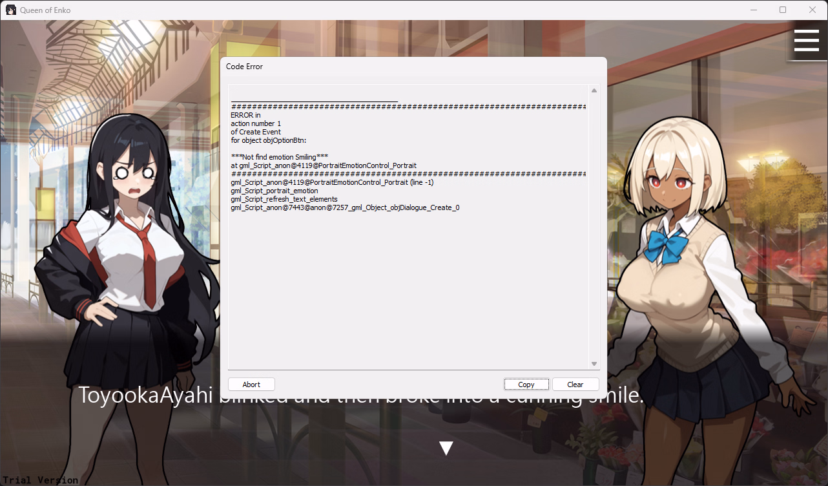Image resolution: width=828 pixels, height=486 pixels.
Task: Clear the error using the Clear button
Action: pos(575,385)
